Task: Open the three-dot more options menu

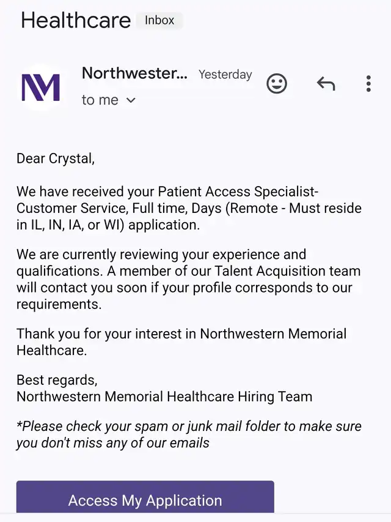Action: pos(368,84)
